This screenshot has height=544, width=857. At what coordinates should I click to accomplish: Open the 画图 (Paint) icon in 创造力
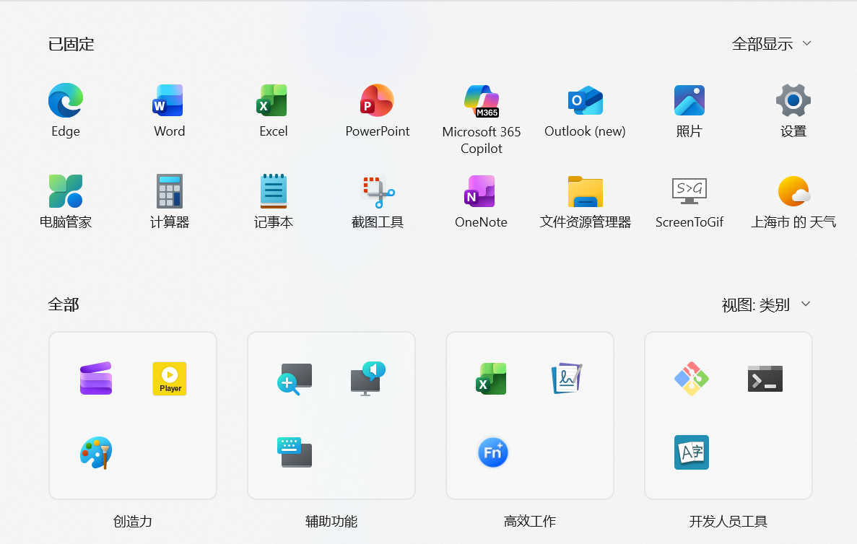[95, 452]
